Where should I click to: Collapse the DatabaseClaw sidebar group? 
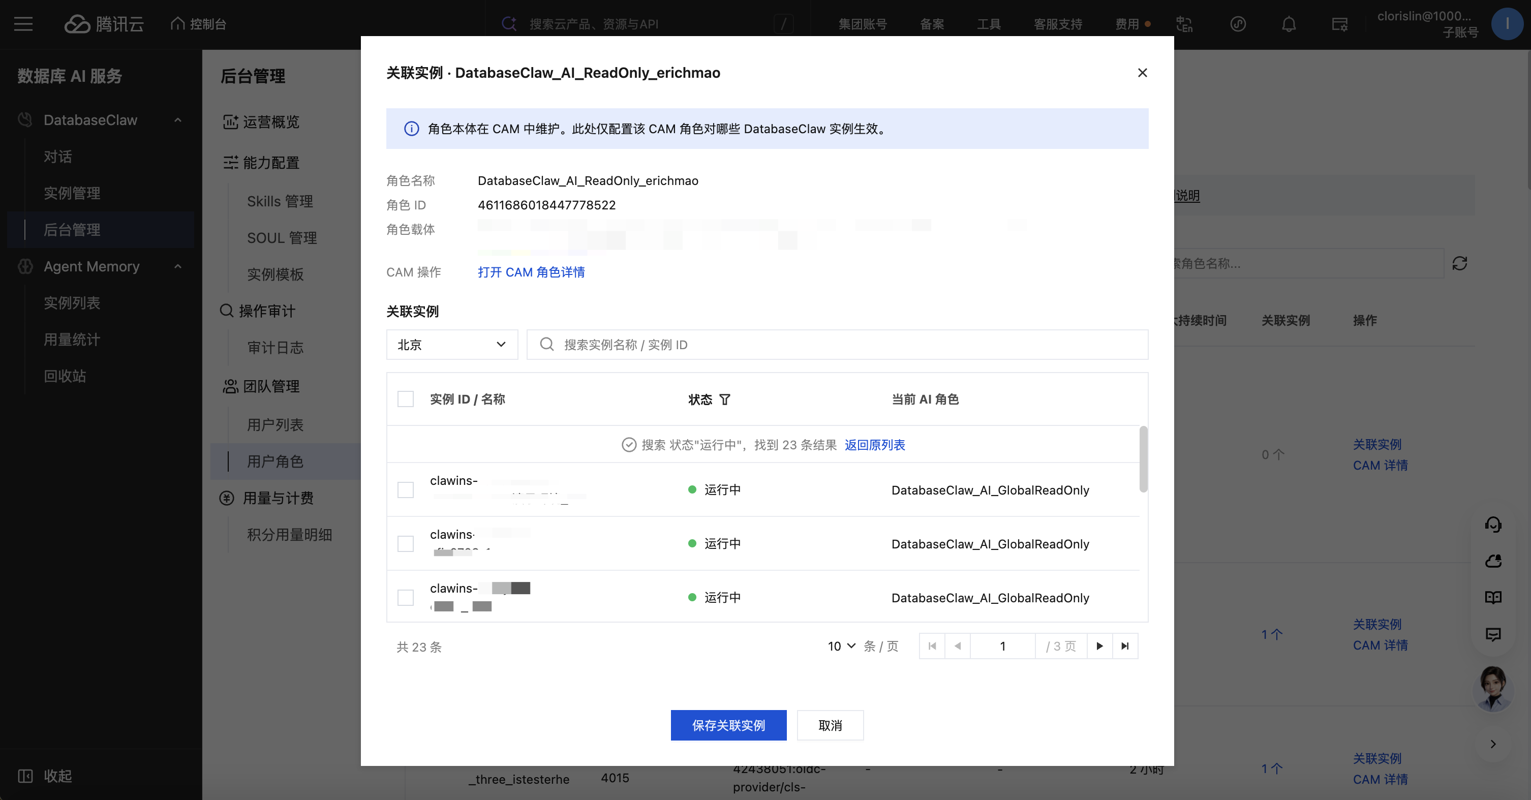[x=178, y=120]
